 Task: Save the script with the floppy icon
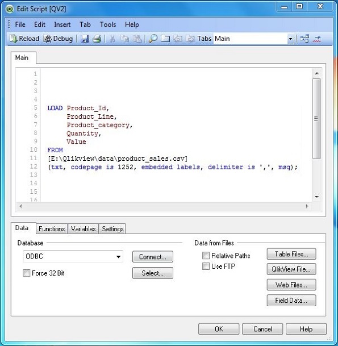pyautogui.click(x=85, y=39)
